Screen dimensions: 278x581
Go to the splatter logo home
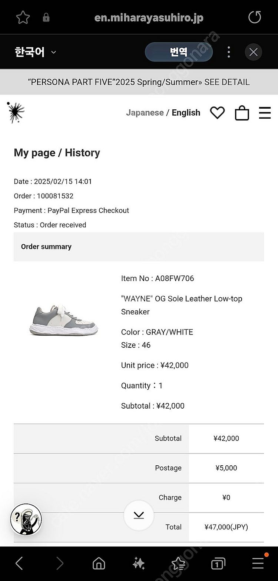[16, 112]
